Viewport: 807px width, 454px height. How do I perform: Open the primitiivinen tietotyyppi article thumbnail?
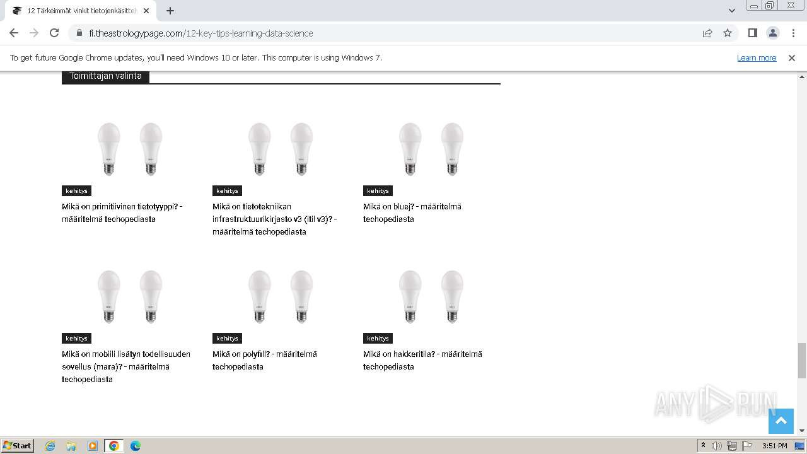click(x=130, y=149)
